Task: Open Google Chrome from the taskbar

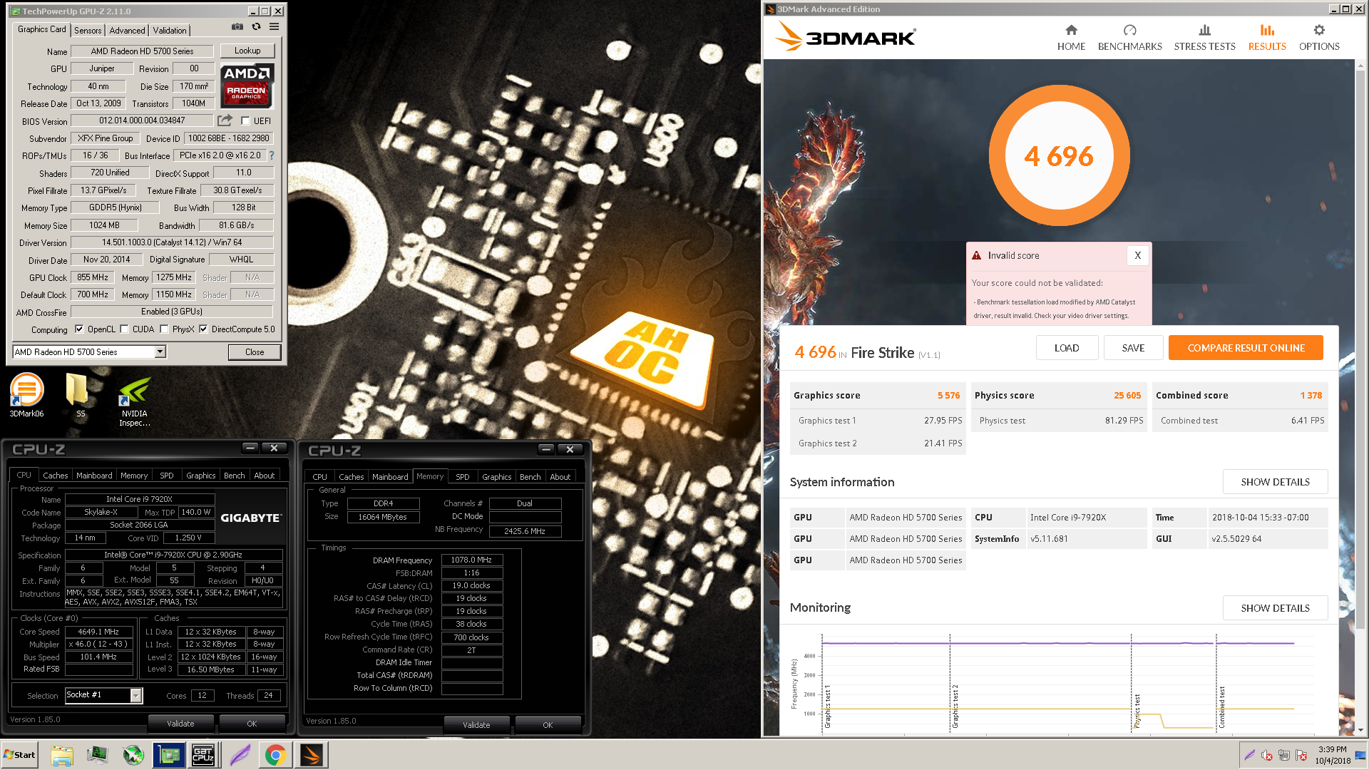Action: [x=275, y=755]
